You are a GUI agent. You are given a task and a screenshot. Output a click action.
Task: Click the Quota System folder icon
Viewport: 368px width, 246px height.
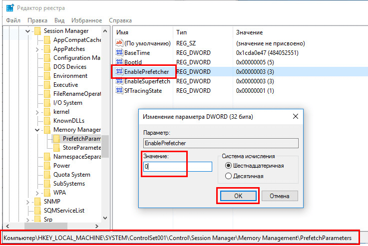coord(47,175)
